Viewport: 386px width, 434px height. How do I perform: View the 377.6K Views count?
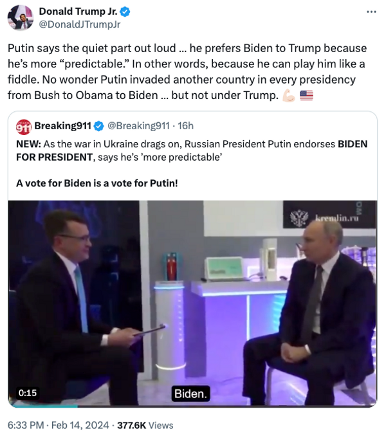tap(145, 425)
